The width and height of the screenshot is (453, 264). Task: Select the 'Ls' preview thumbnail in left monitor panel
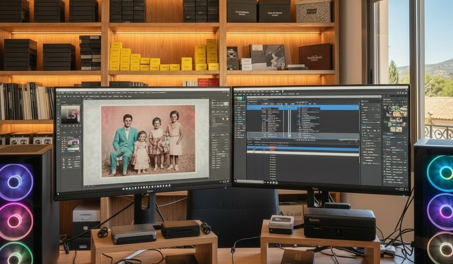70,114
